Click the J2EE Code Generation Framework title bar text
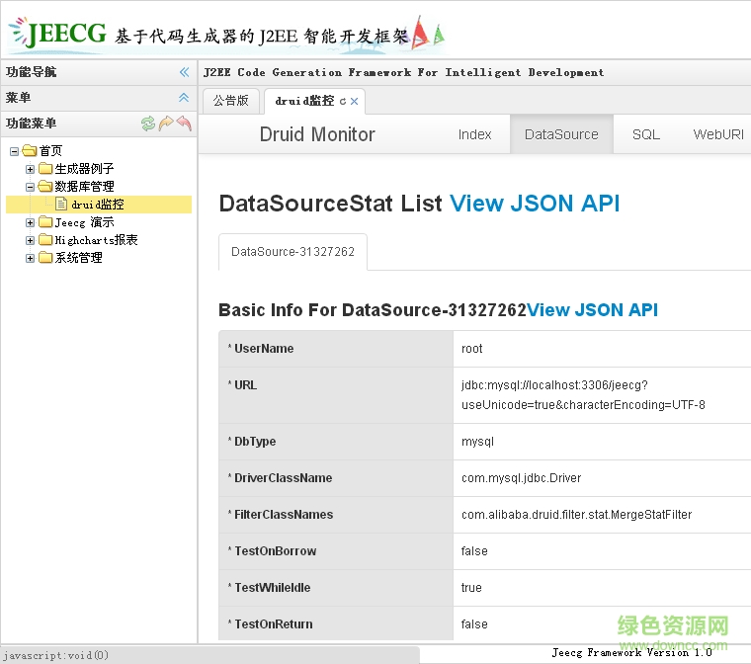Image resolution: width=751 pixels, height=664 pixels. click(x=404, y=73)
